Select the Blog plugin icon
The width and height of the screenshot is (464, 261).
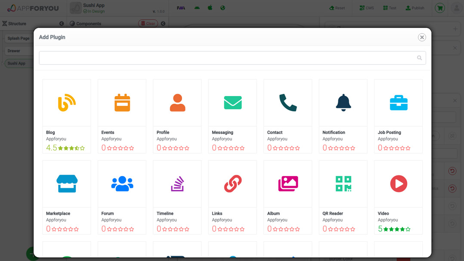point(67,103)
